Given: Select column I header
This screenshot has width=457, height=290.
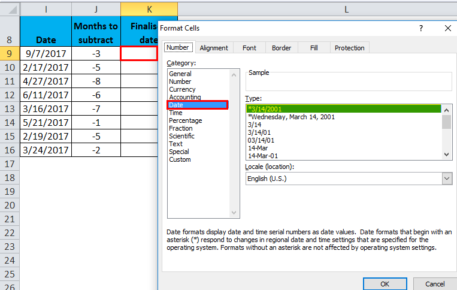Looking at the screenshot, I should coord(46,10).
